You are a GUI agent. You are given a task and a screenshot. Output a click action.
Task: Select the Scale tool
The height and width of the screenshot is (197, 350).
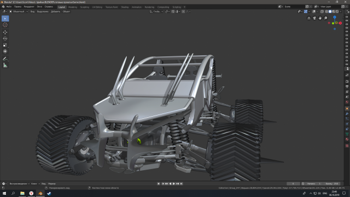point(5,45)
